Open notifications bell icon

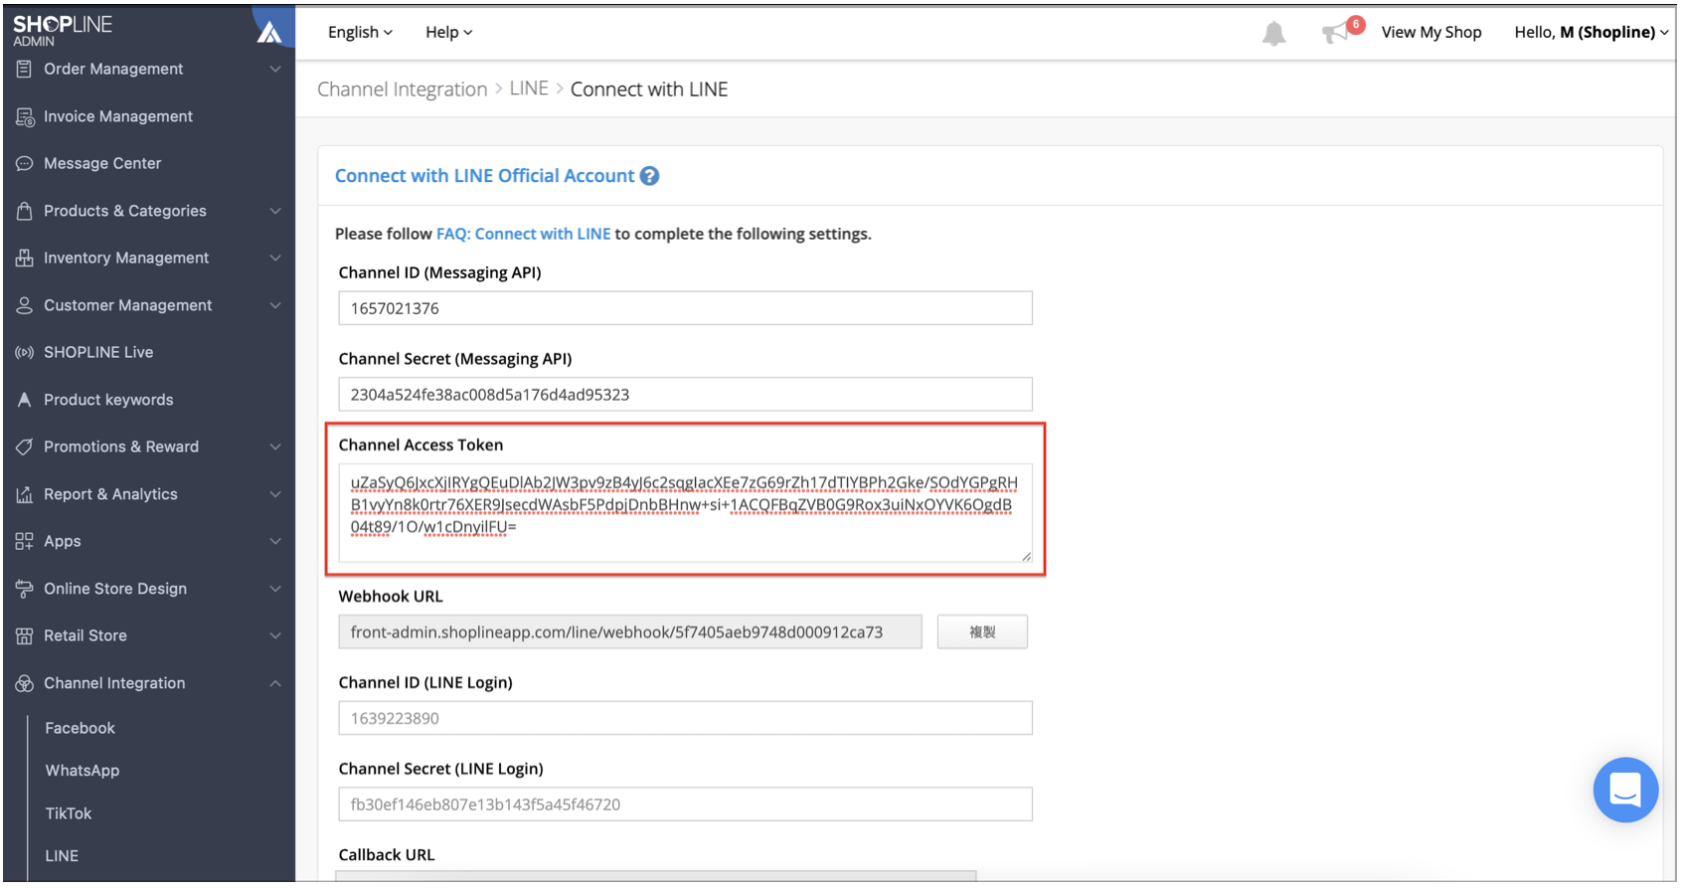(x=1273, y=33)
